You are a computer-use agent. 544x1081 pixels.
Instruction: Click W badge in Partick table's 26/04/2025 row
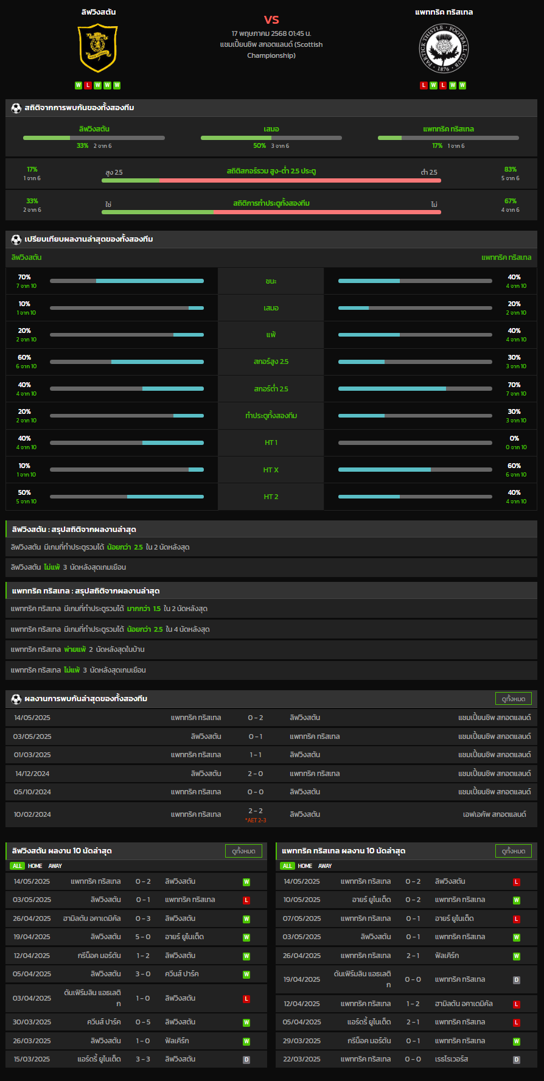(517, 956)
